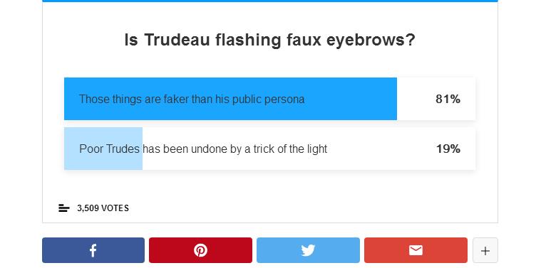Click the 19% result figure
Screen dimensions: 536x268
coord(448,149)
